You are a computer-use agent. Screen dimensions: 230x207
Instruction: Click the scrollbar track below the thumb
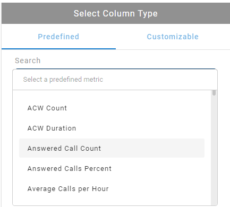click(214, 149)
